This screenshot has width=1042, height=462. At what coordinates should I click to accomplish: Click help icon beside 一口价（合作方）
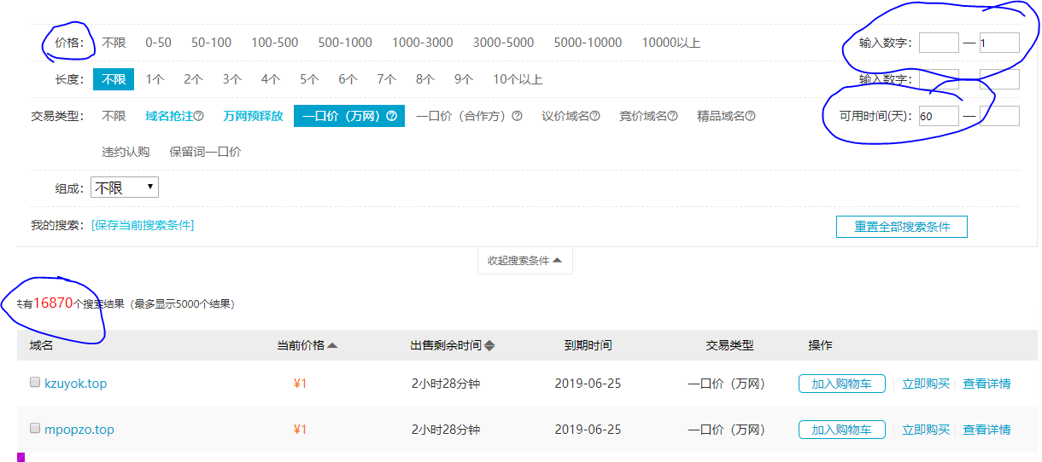(x=517, y=117)
